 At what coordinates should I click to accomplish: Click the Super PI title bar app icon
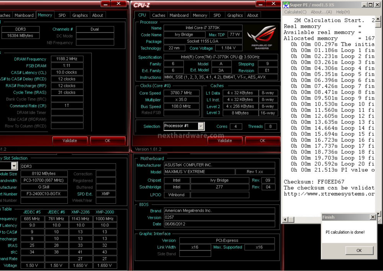[x=286, y=5]
